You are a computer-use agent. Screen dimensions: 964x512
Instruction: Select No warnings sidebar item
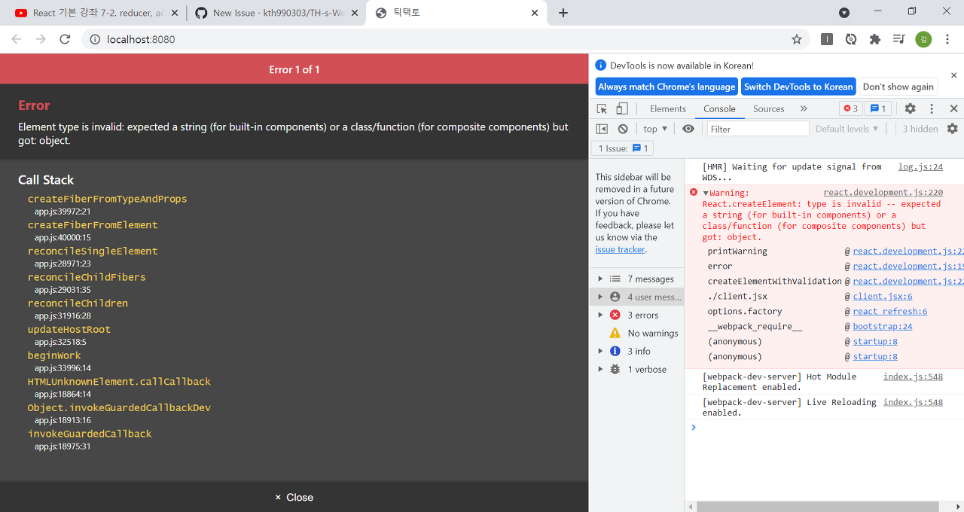coord(636,333)
